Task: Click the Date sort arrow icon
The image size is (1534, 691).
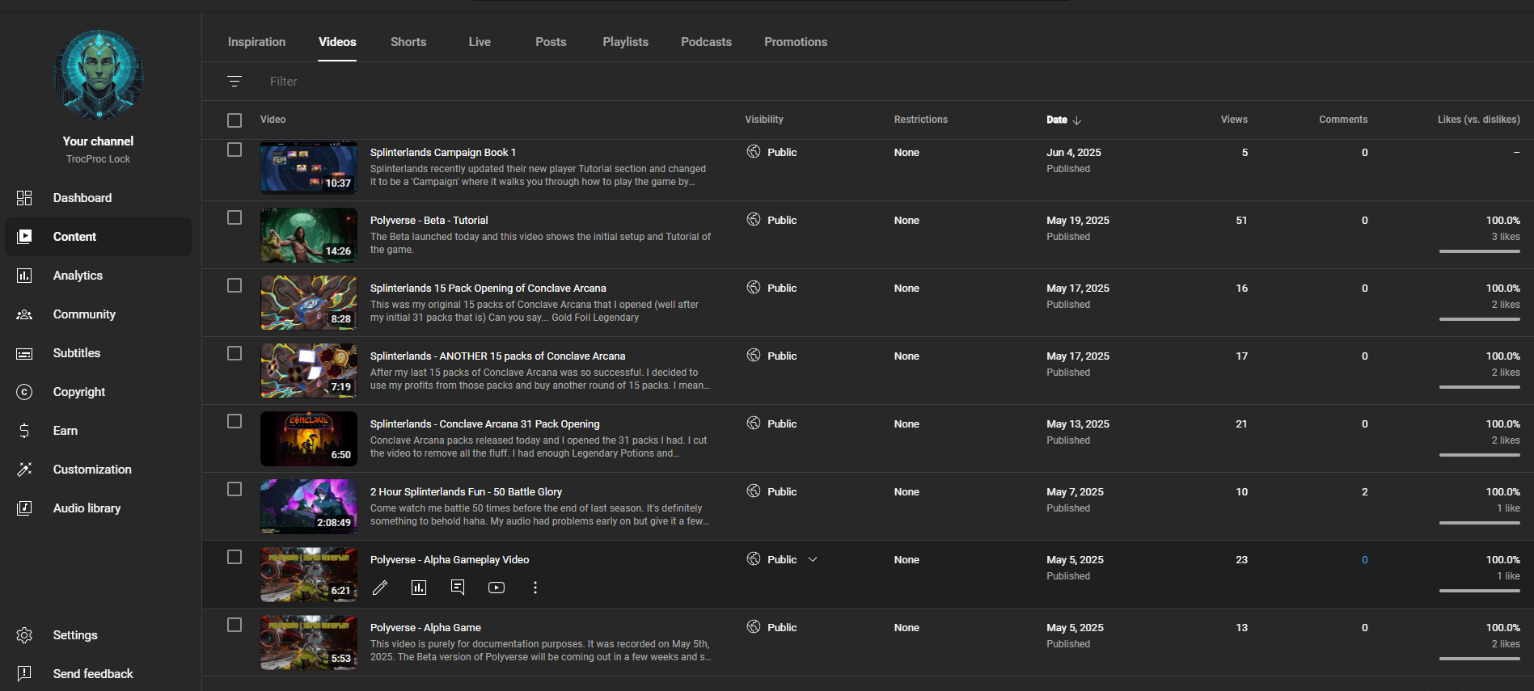Action: tap(1077, 120)
